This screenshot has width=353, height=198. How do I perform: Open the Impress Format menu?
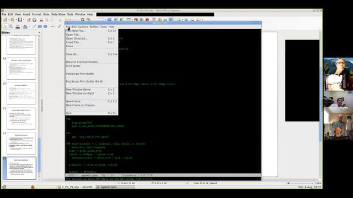tap(36, 14)
